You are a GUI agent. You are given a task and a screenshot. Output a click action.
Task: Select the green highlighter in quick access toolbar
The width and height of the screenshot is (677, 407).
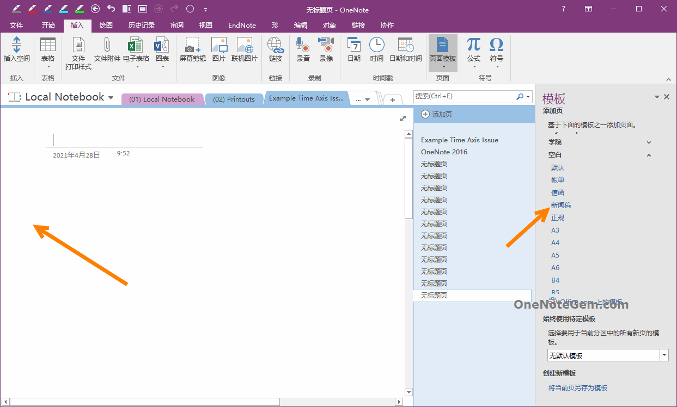click(x=80, y=9)
